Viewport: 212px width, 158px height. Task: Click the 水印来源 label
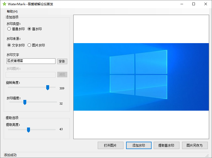coord(13,39)
